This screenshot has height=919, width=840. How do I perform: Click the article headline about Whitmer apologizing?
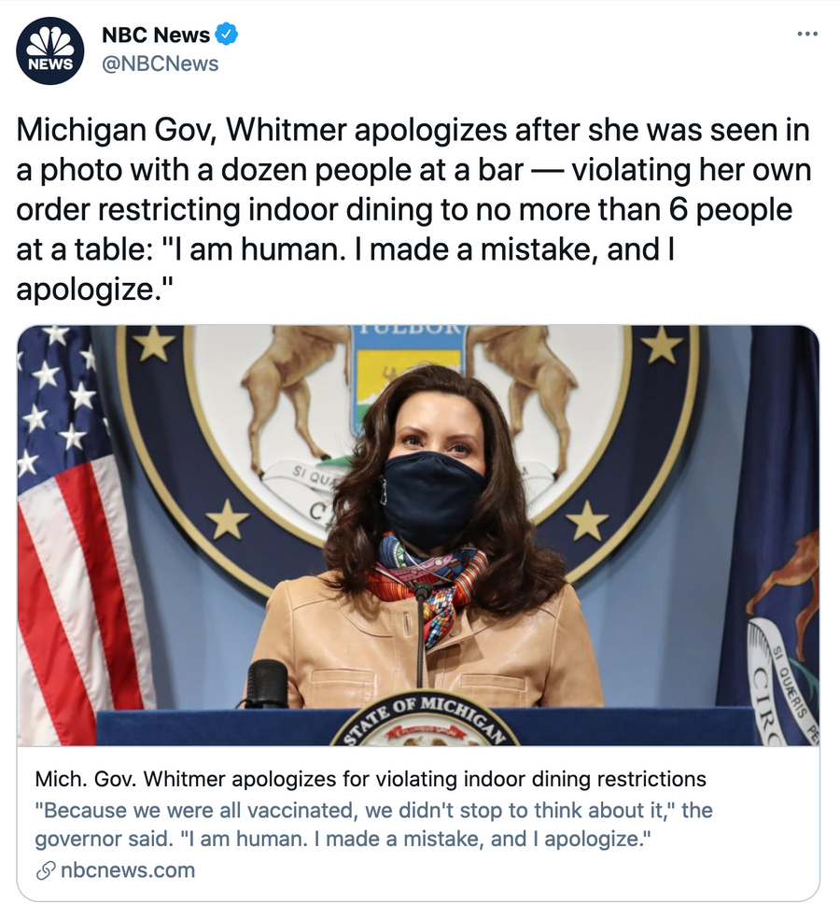click(x=371, y=779)
